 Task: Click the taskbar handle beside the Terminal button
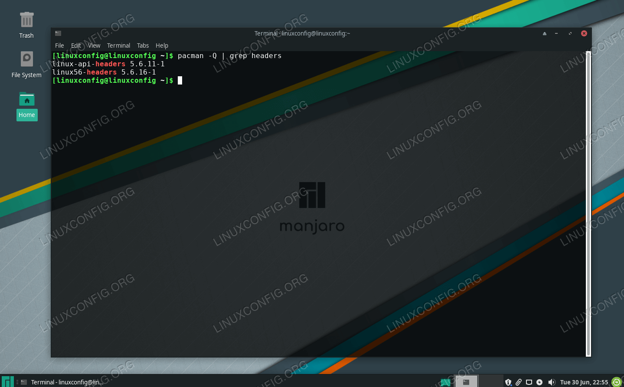coord(17,382)
